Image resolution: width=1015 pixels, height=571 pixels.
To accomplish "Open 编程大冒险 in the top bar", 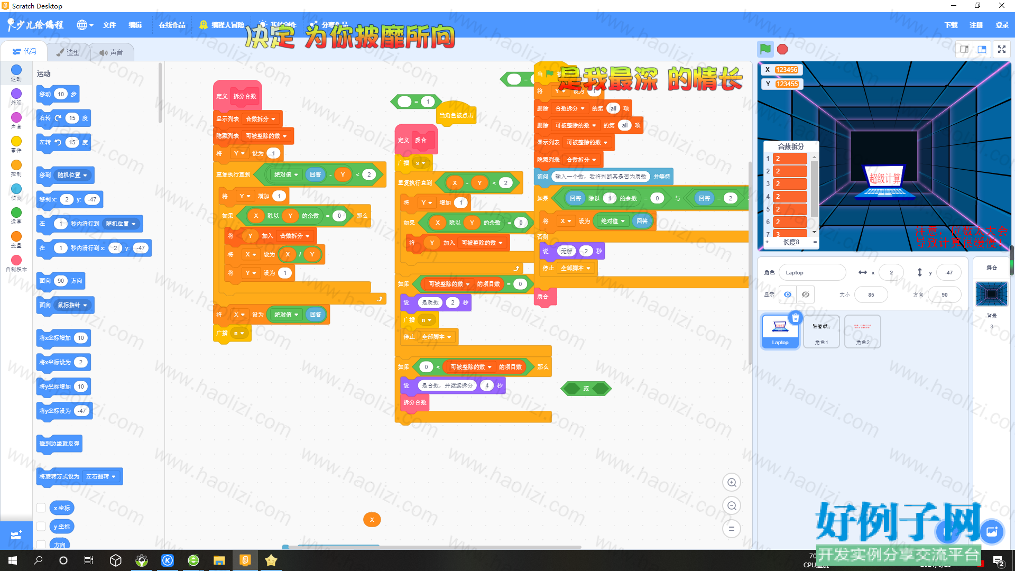I will (222, 25).
